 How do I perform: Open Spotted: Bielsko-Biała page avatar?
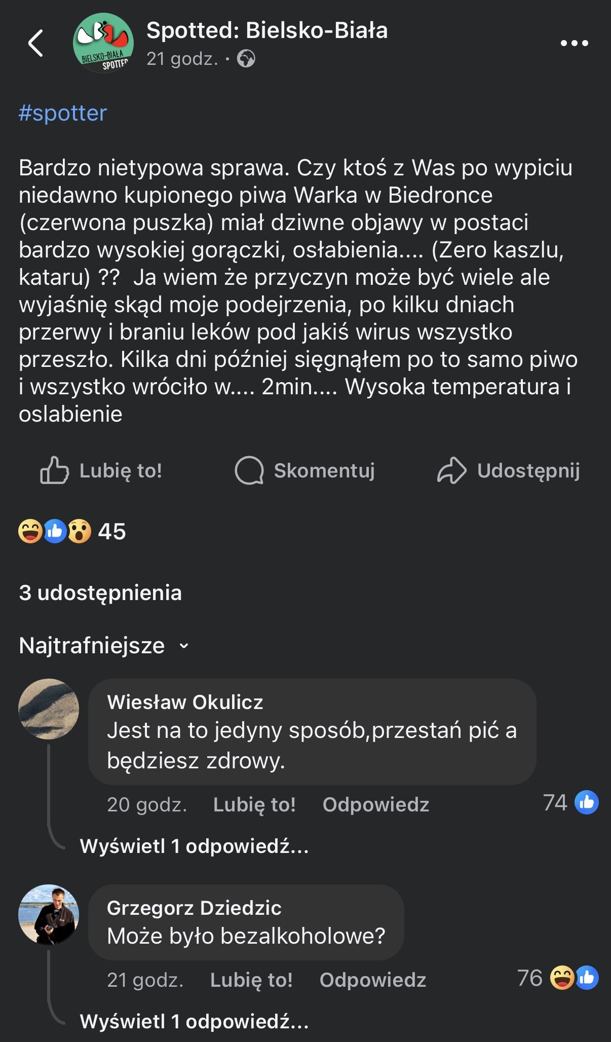(x=103, y=43)
